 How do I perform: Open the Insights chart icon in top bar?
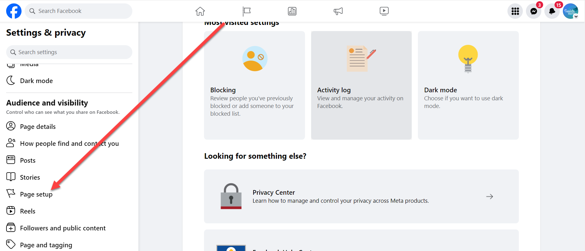(292, 11)
